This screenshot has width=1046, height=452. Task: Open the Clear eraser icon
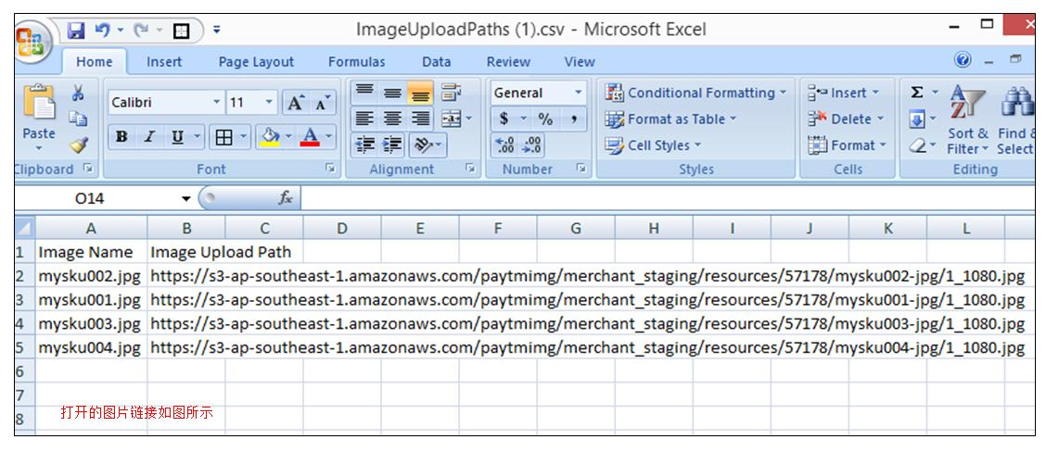917,144
